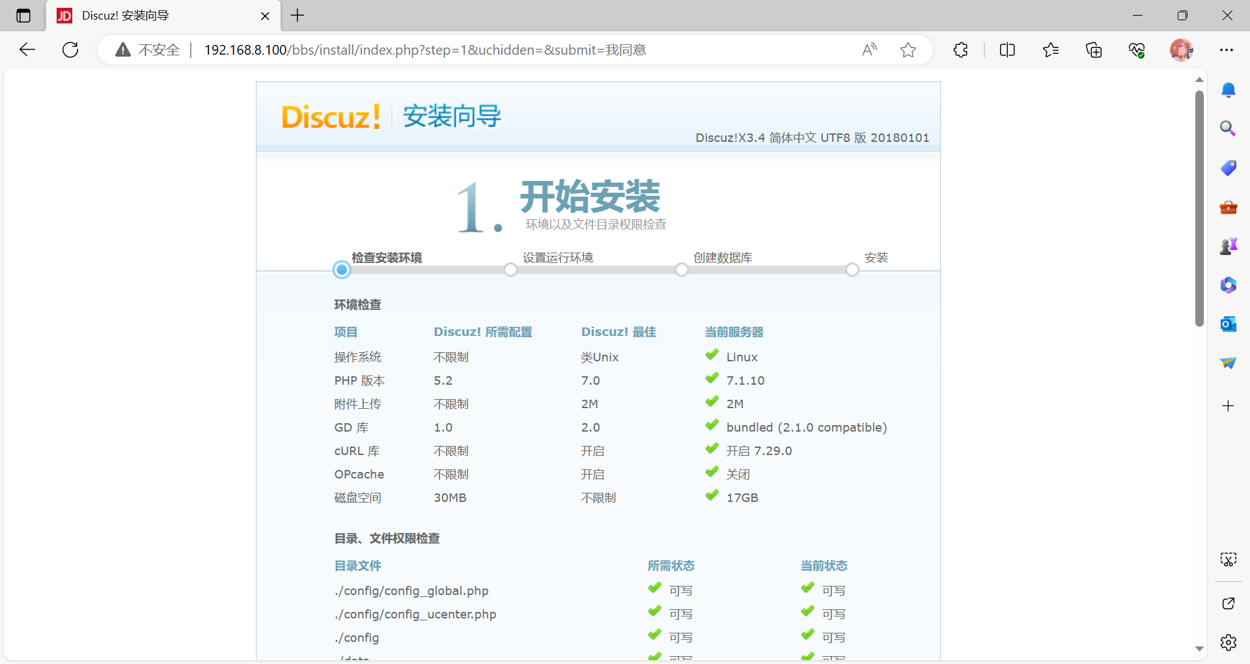Click the Discuz! 所需配置 column header

pos(483,332)
